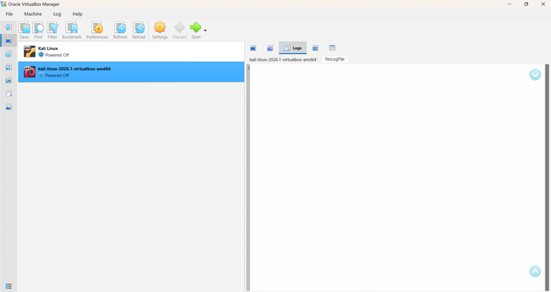
Task: Jump to log top with up chevron button
Action: [535, 271]
